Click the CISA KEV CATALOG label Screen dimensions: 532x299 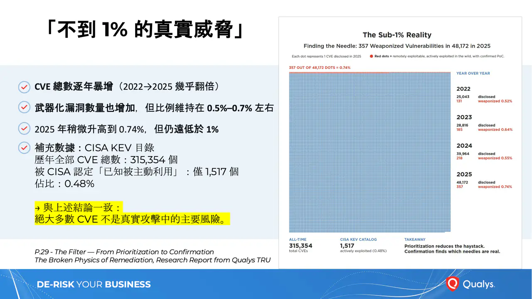click(358, 240)
